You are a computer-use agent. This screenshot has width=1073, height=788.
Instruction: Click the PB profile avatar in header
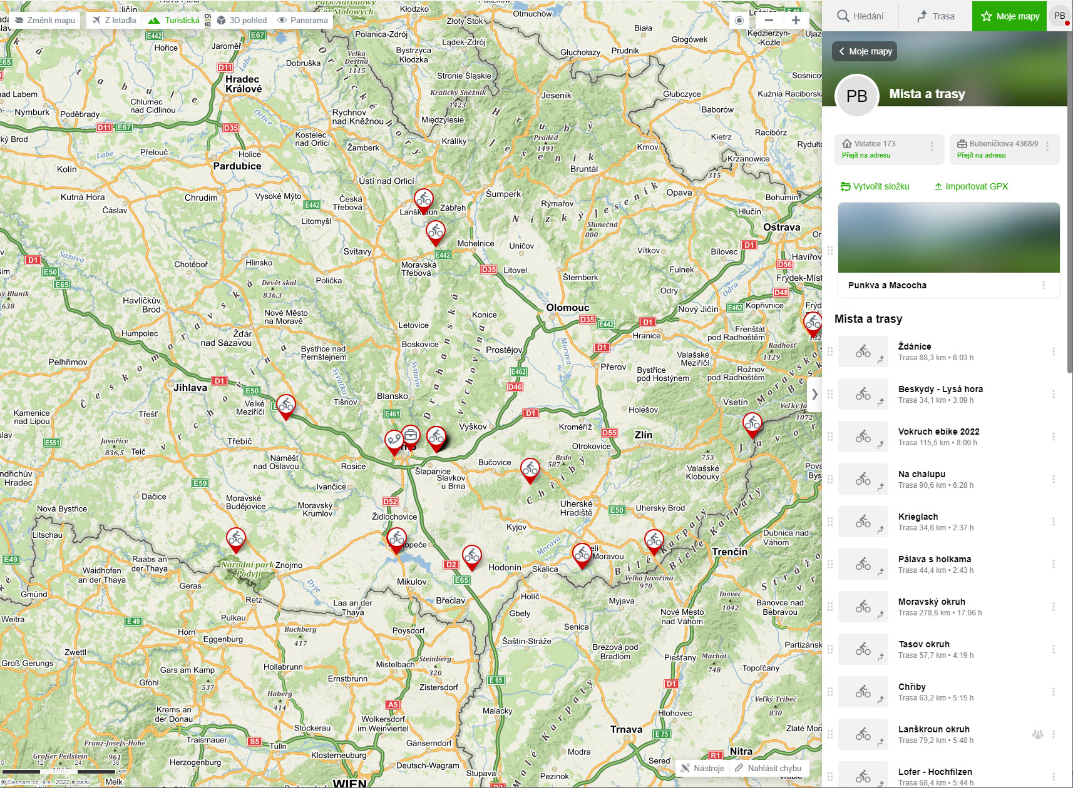coord(1059,16)
